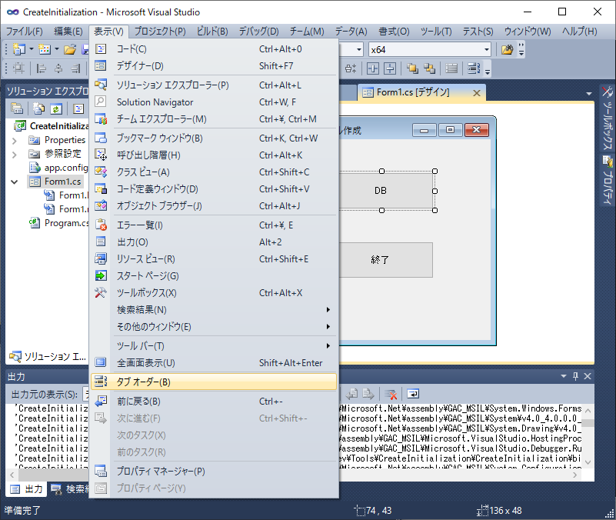Click the スタート ページ green arrow icon
This screenshot has width=616, height=520.
101,275
